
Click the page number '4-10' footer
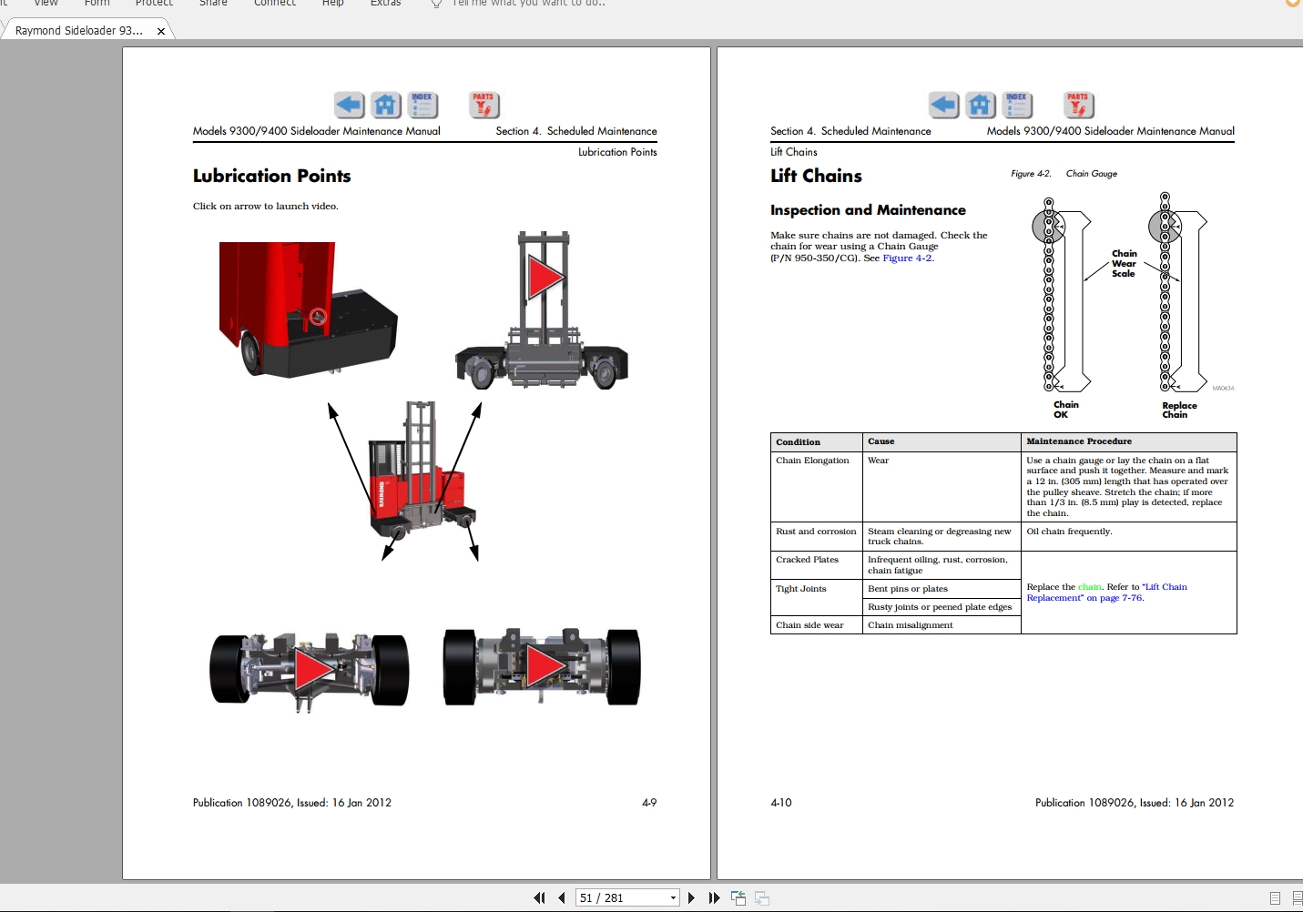coord(781,803)
